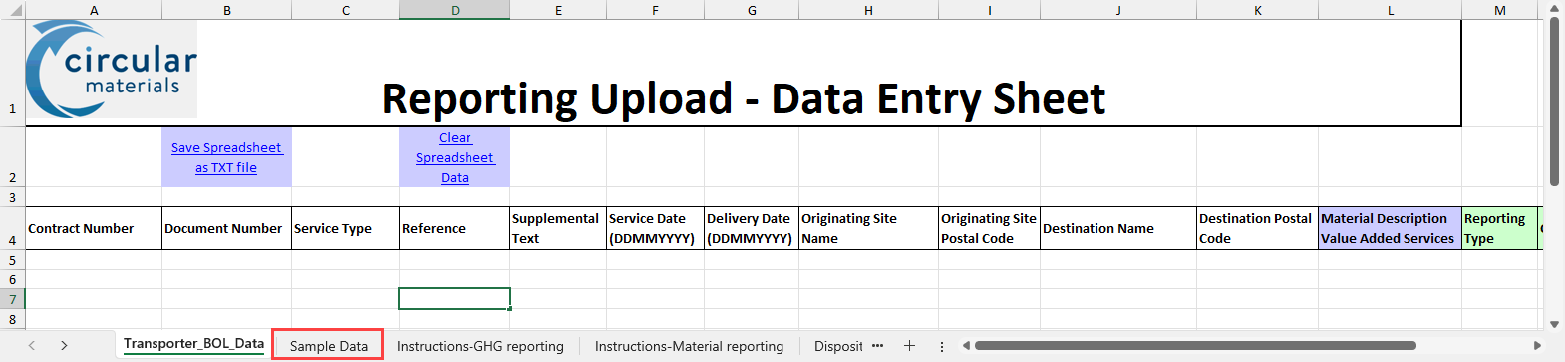Viewport: 1565px width, 362px height.
Task: Click the Destination Postal Code cell
Action: tap(1258, 228)
